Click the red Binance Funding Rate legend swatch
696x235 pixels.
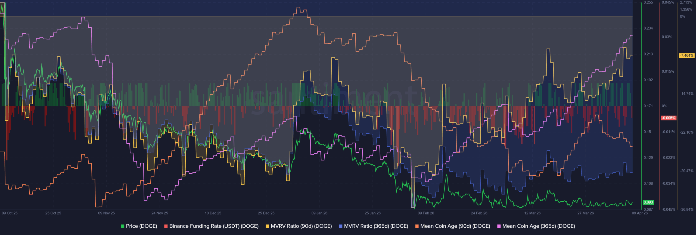(x=166, y=226)
